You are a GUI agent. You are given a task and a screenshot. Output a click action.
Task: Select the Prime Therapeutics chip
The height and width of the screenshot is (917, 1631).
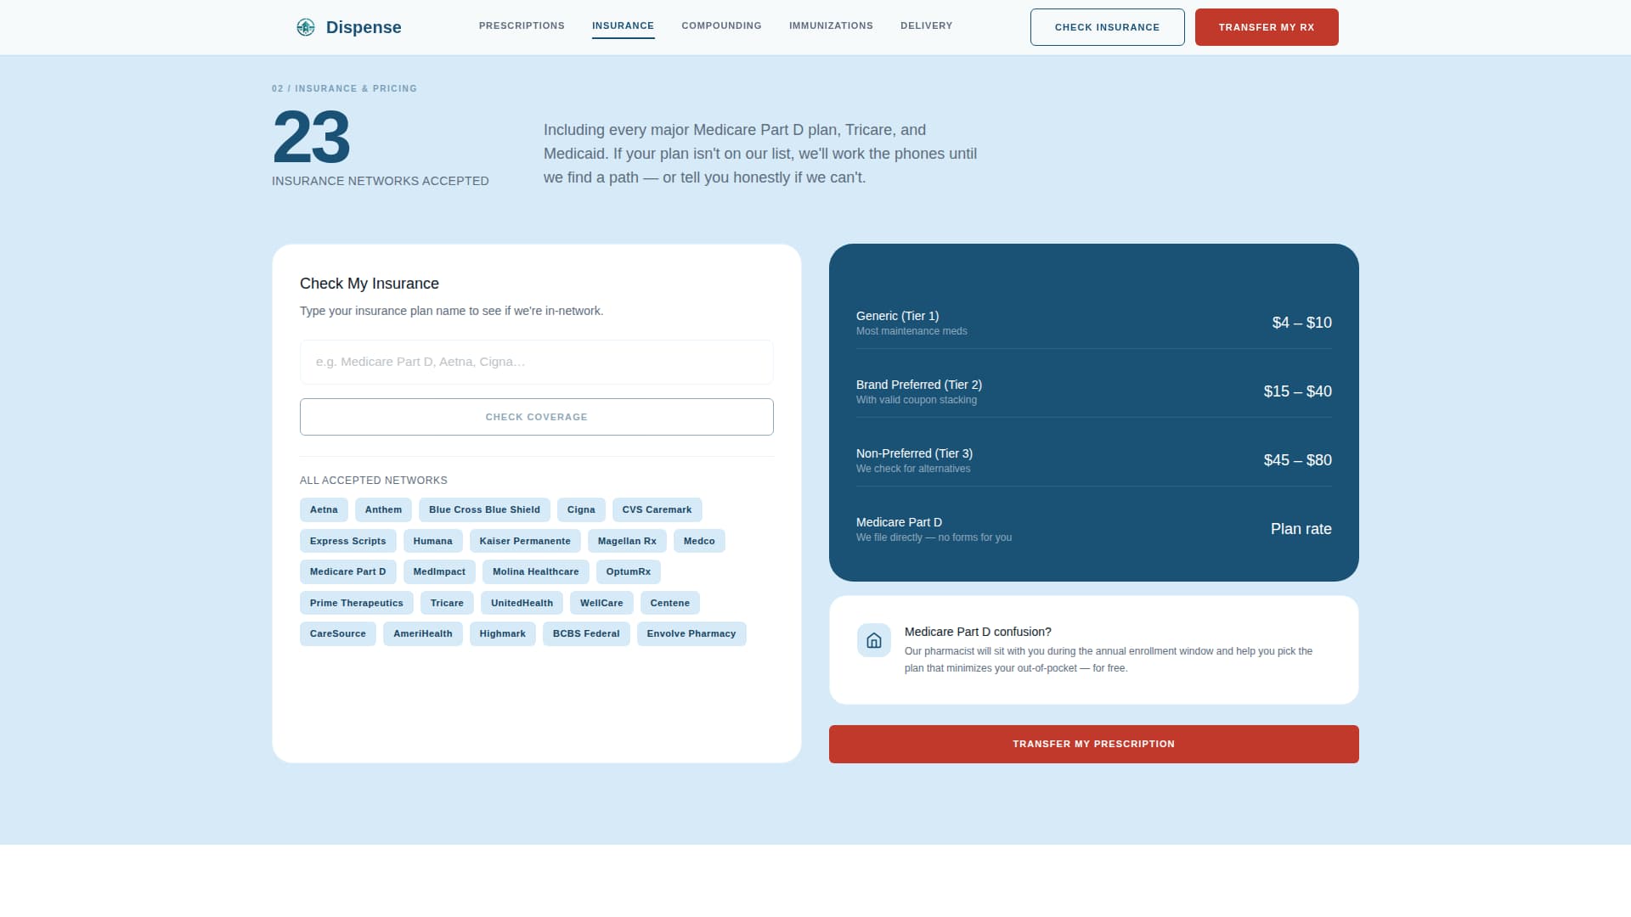356,603
